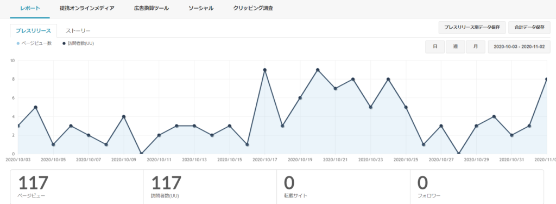
Task: Go to the ソーシャル tab
Action: (x=201, y=9)
